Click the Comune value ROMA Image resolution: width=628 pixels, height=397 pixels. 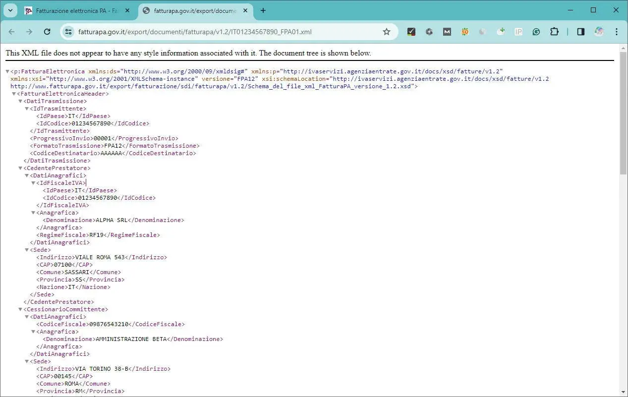(x=71, y=384)
